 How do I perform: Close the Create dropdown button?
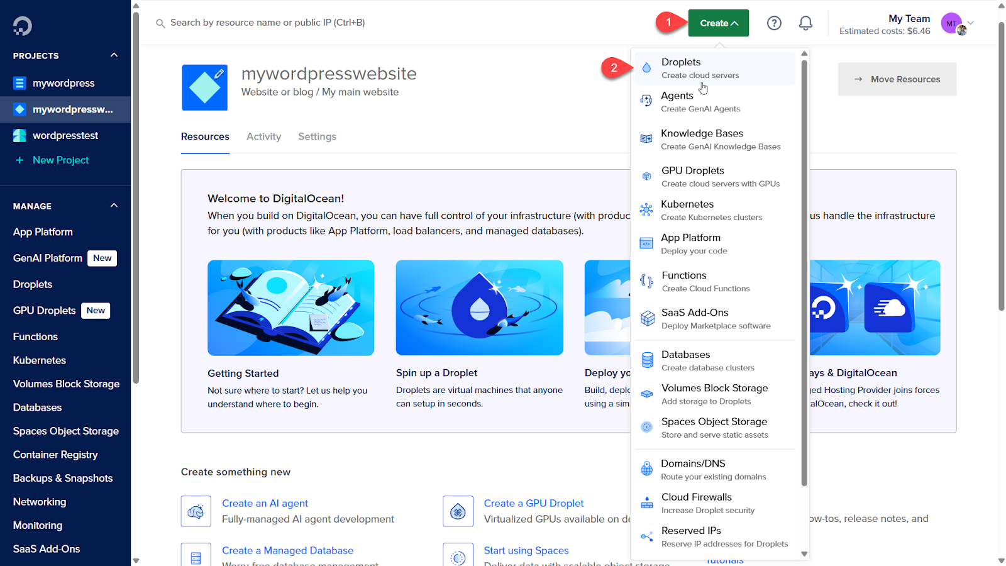point(719,23)
